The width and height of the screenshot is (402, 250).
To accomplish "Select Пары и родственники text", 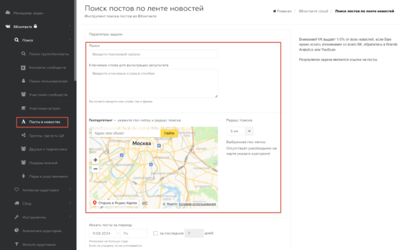I will [48, 176].
